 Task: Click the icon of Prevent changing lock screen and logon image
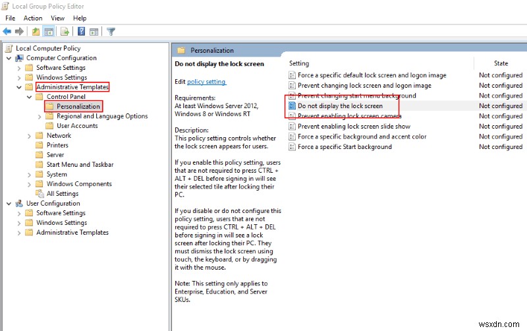[292, 86]
